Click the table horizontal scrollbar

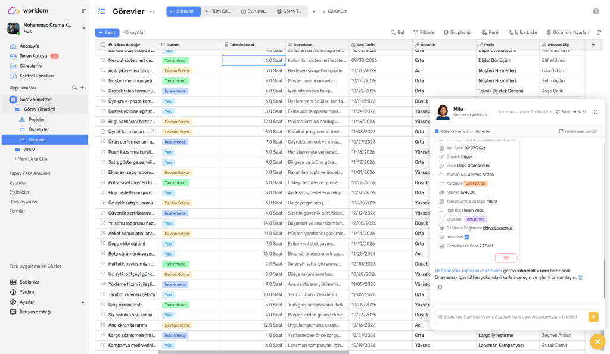point(254,352)
